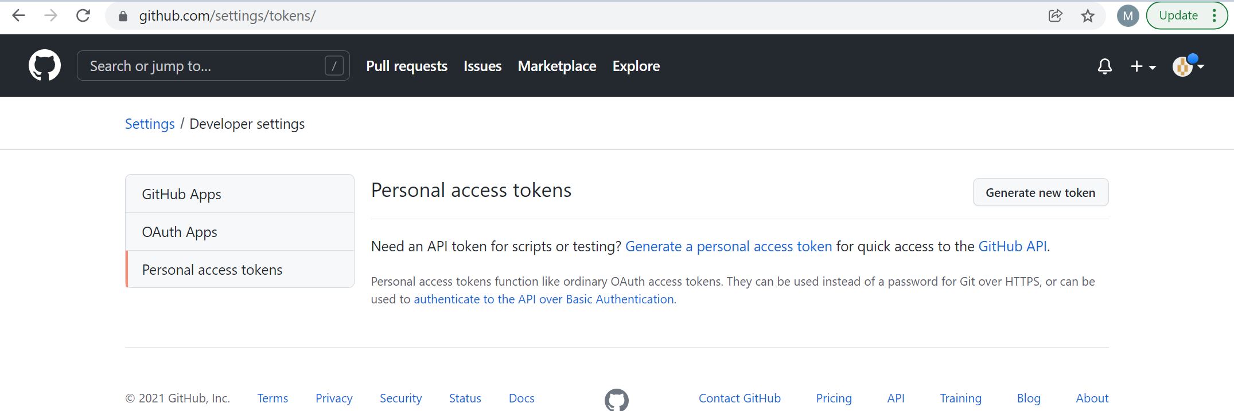Focus the Search or jump to field
This screenshot has width=1234, height=411.
pyautogui.click(x=213, y=66)
